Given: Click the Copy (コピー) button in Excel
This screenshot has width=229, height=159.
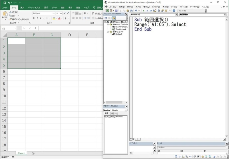Looking at the screenshot, I should (13, 16).
